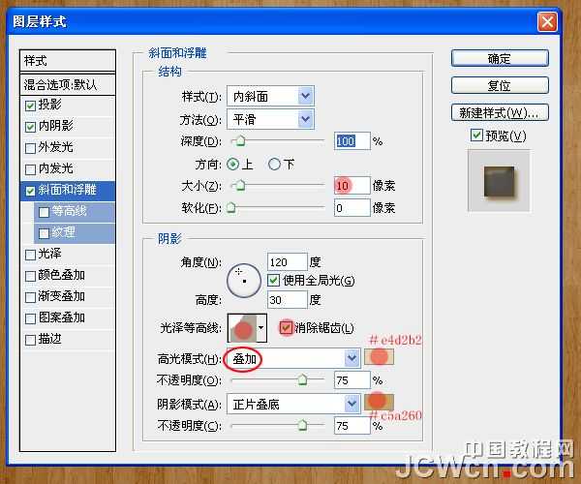
Task: Open the 投影 settings row
Action: click(68, 106)
